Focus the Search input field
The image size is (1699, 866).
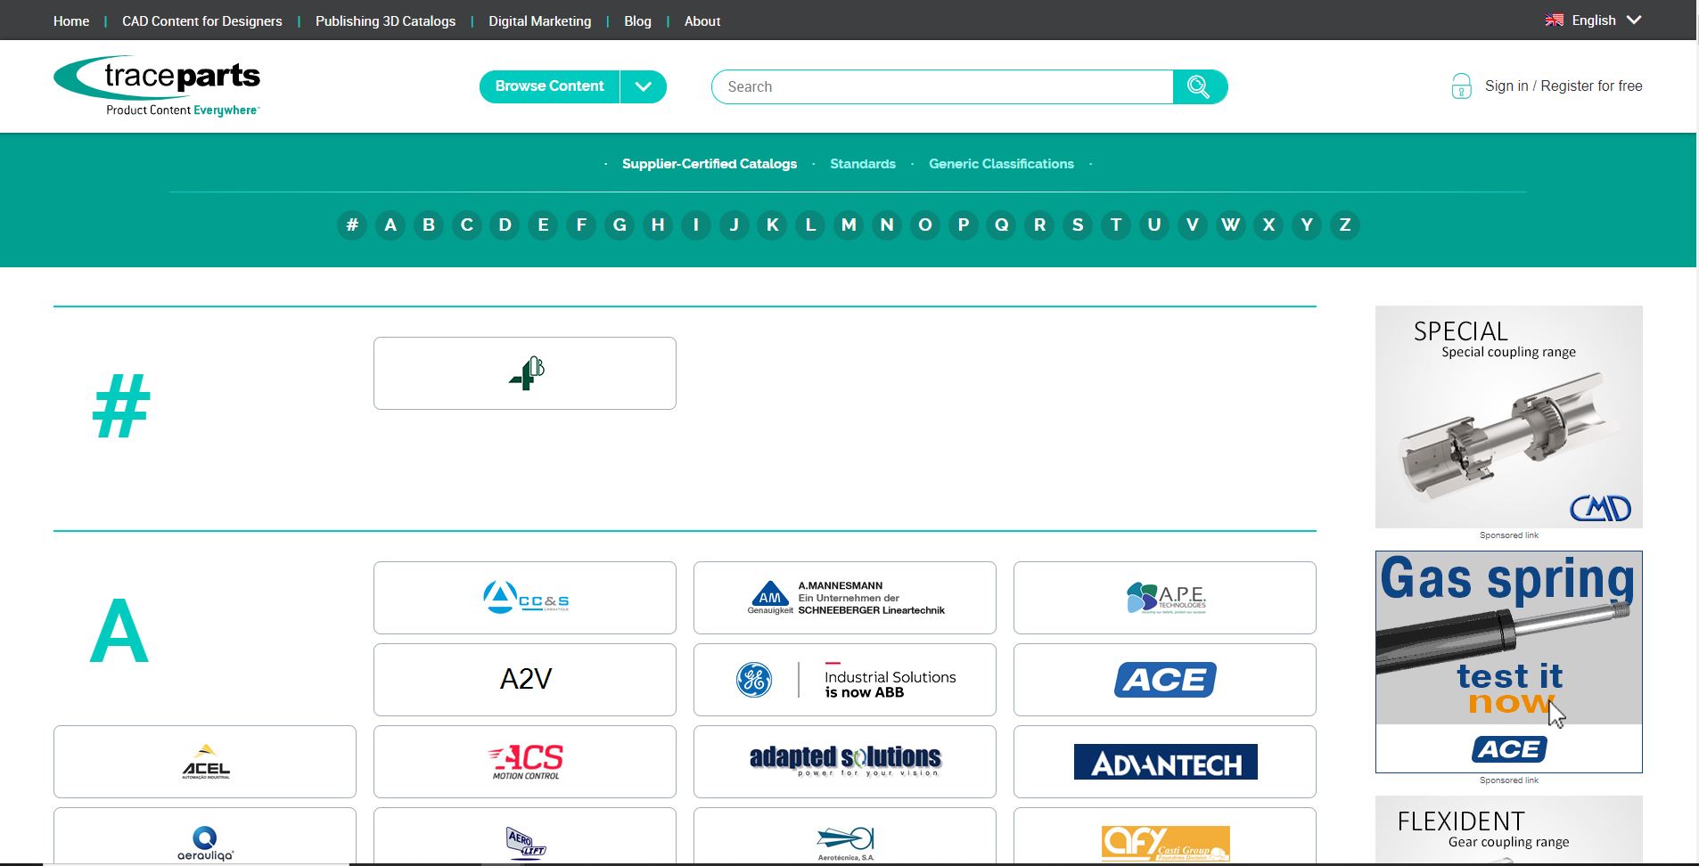[x=942, y=86]
